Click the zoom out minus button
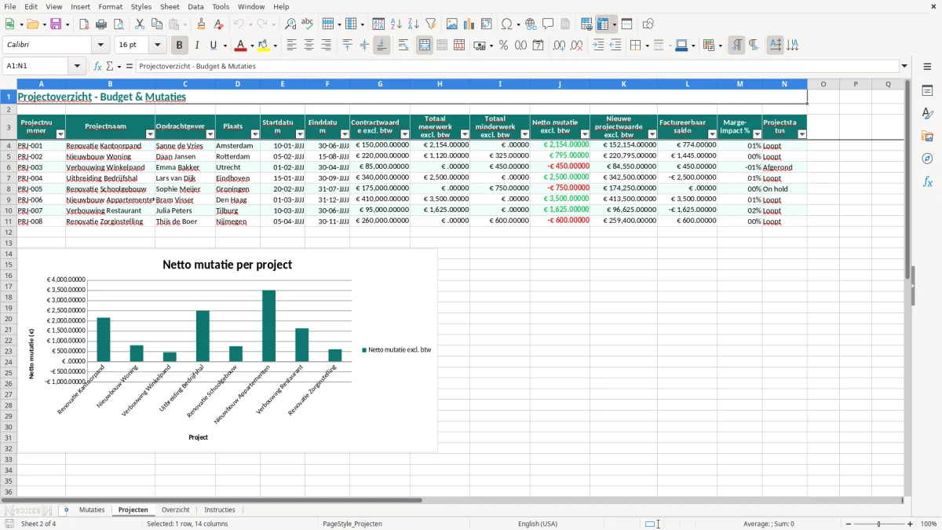Screen dimensions: 942x530 pos(847,524)
